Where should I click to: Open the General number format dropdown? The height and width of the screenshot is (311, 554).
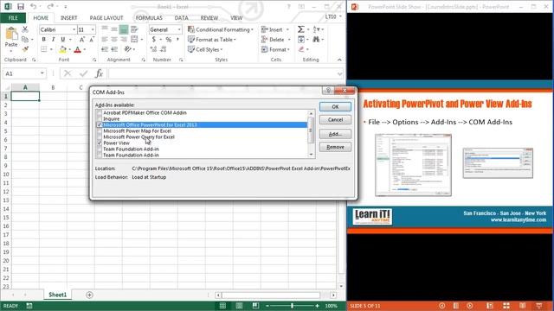pyautogui.click(x=179, y=29)
